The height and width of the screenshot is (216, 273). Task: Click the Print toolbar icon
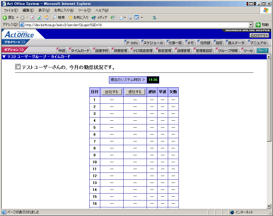click(130, 18)
